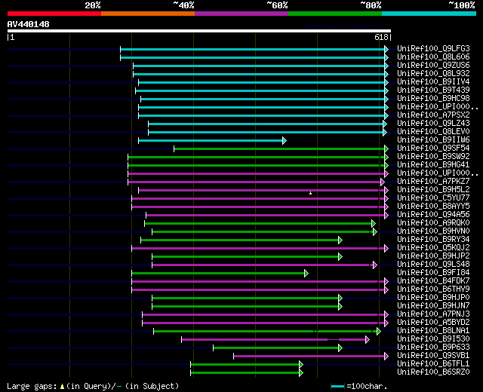Click the cyan segment of the identity legend
This screenshot has height=392, width=483.
pos(429,14)
